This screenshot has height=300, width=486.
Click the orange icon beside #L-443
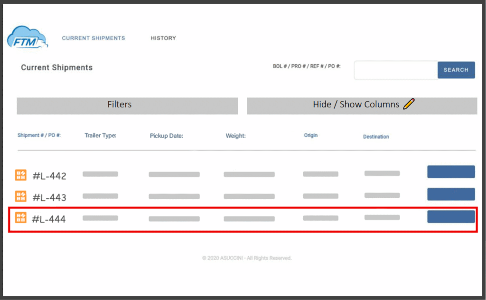(x=21, y=196)
